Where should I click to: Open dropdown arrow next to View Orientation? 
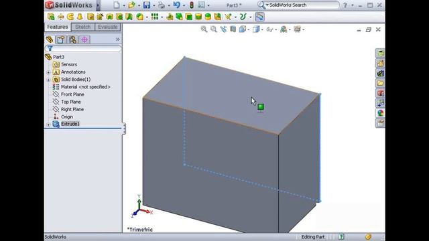[249, 29]
